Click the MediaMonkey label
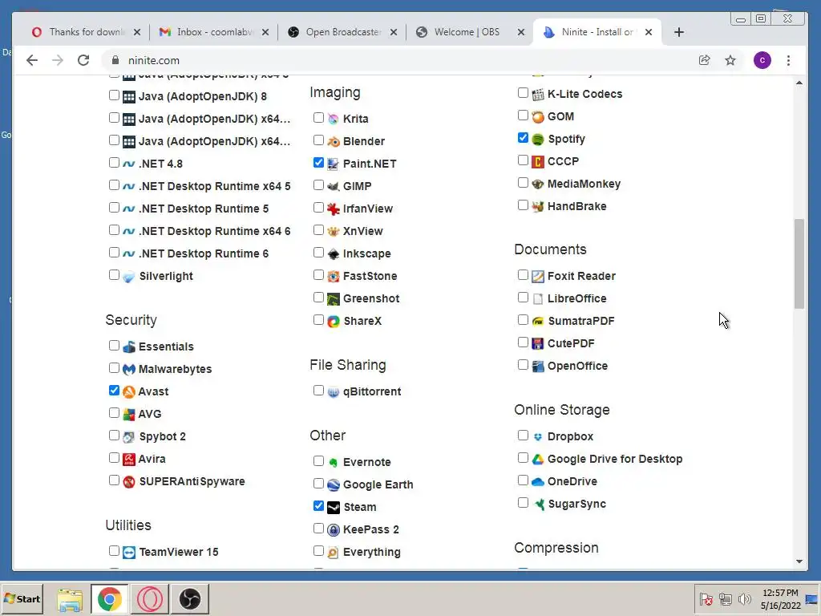Viewport: 821px width, 616px height. [x=584, y=184]
